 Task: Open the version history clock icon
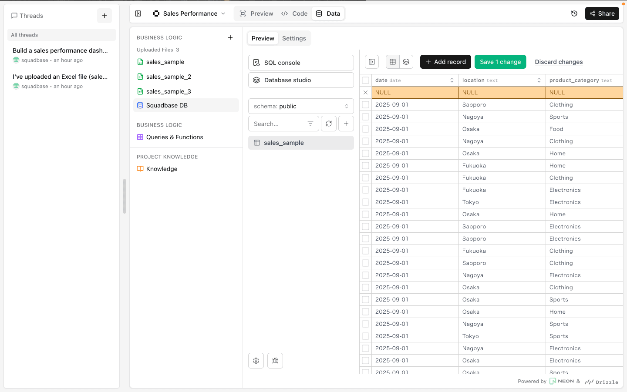[574, 13]
